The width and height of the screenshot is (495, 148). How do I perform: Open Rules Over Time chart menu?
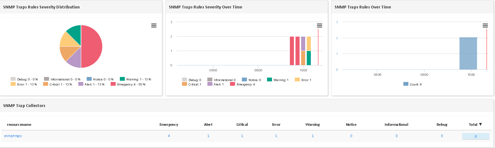[x=485, y=26]
